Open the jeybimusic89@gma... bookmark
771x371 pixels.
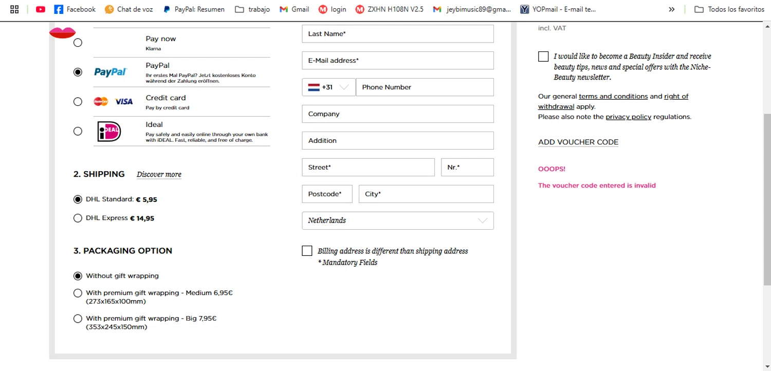(472, 9)
